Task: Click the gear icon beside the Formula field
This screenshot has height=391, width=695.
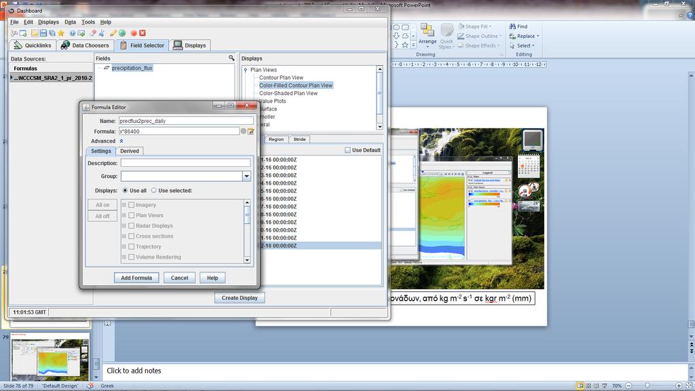Action: (x=244, y=131)
